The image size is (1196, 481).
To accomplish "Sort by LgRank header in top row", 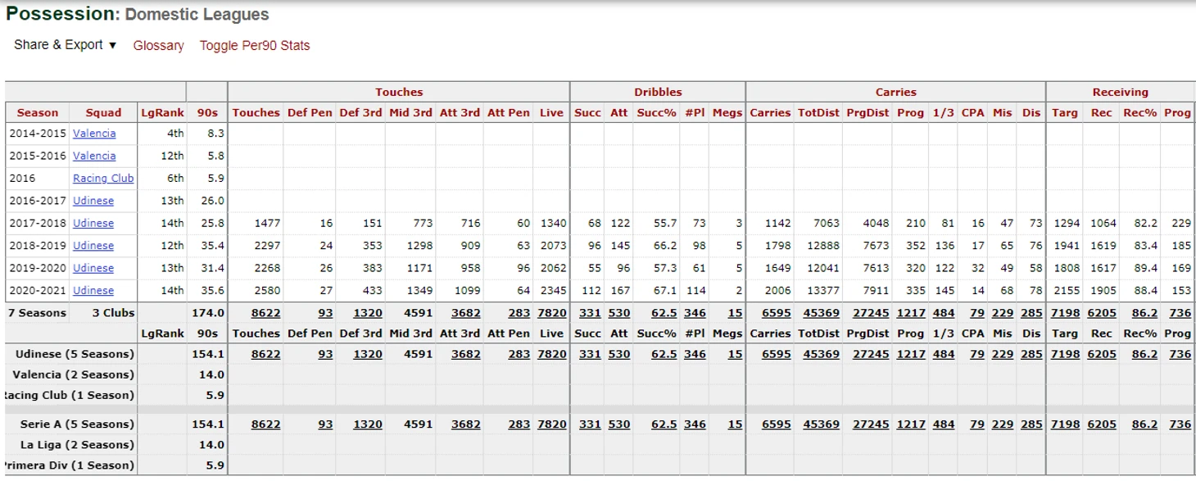I will click(x=162, y=113).
